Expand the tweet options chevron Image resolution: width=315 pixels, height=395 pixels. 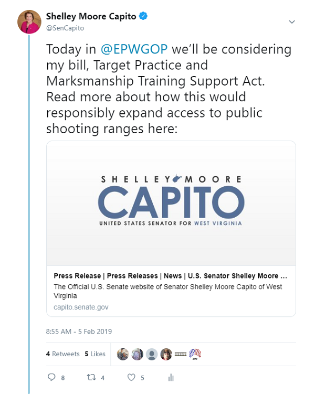(x=292, y=22)
